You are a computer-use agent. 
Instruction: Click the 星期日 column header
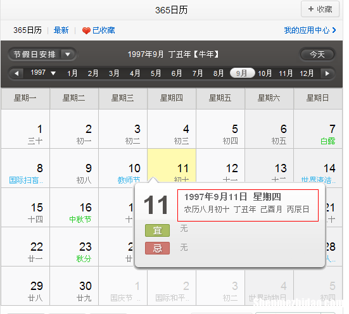(x=318, y=98)
